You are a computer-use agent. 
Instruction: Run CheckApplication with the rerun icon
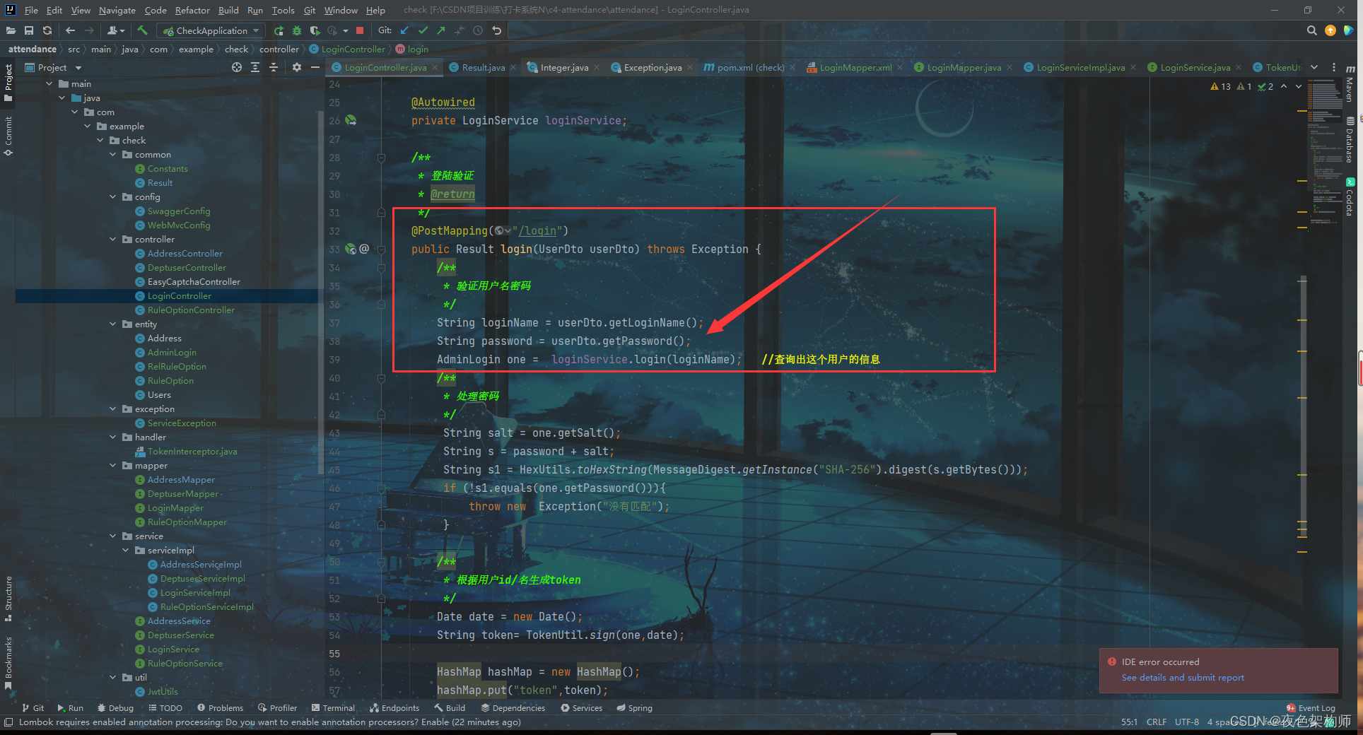click(279, 30)
